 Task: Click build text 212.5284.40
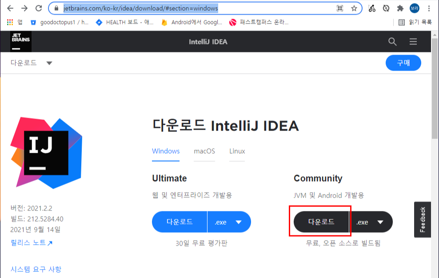point(45,219)
